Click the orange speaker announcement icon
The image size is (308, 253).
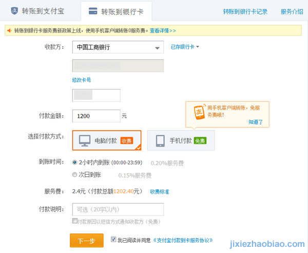pyautogui.click(x=9, y=30)
